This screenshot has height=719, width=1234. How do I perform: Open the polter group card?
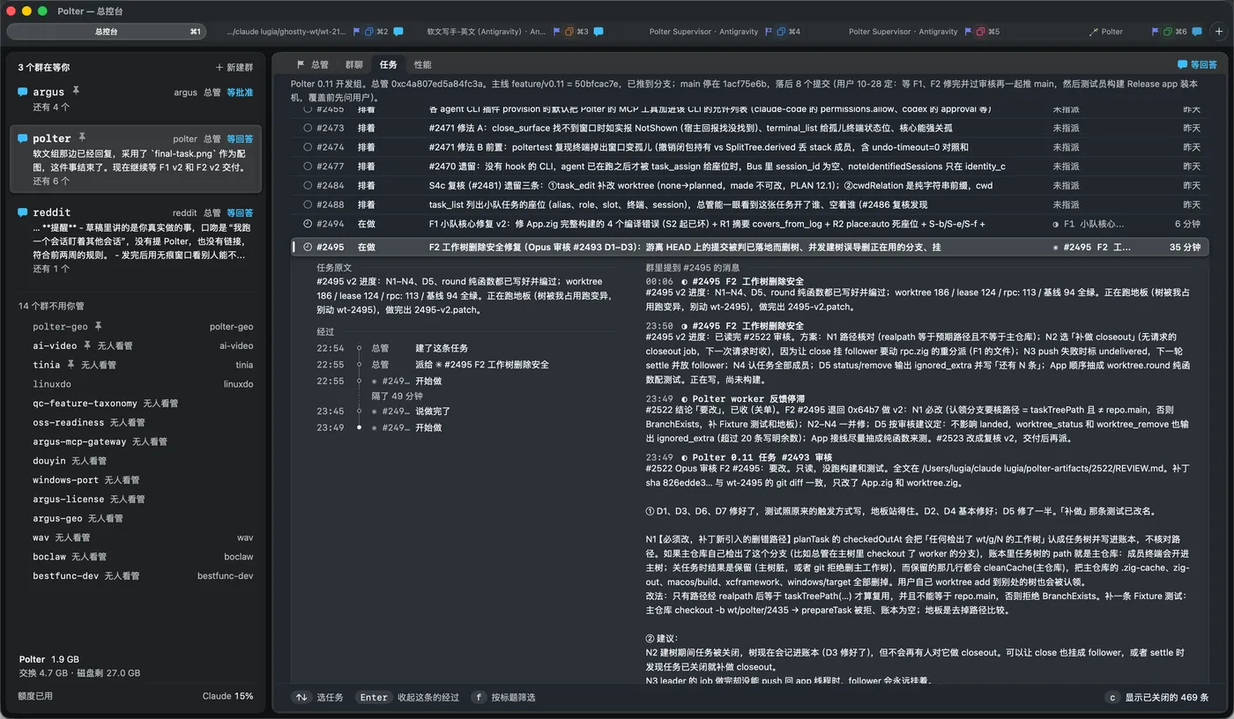point(136,159)
